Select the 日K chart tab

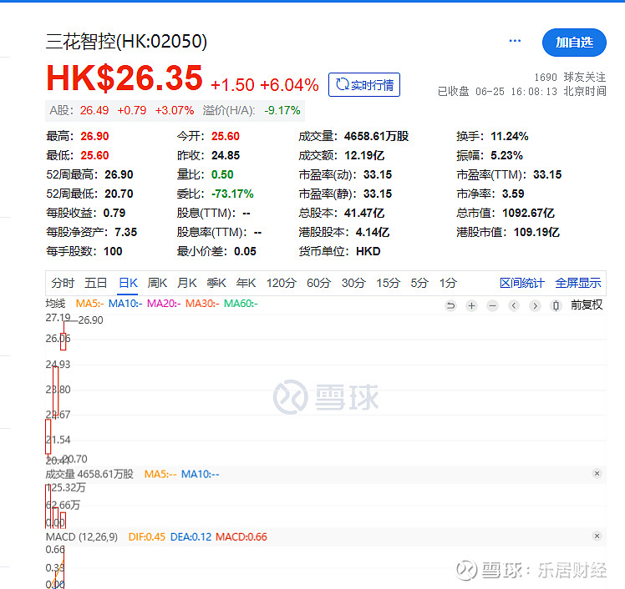click(128, 283)
